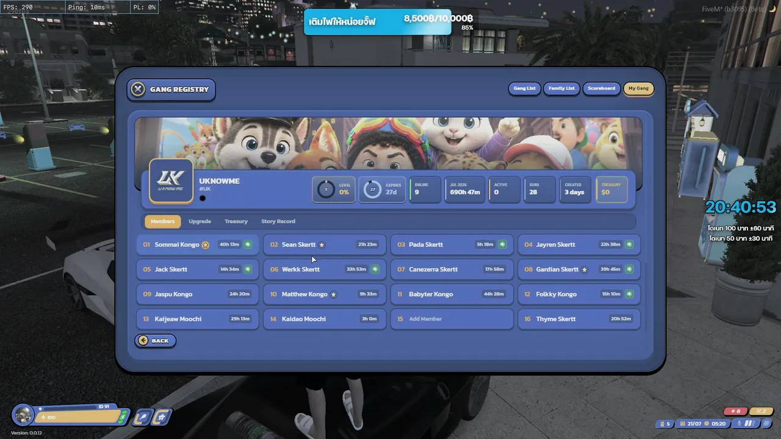Open the Treasury tab
Image resolution: width=781 pixels, height=439 pixels.
pyautogui.click(x=236, y=221)
